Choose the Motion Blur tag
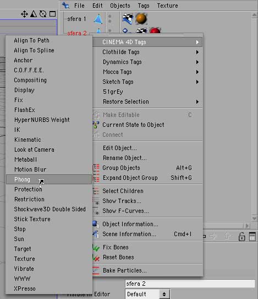The width and height of the screenshot is (258, 299). (49, 169)
